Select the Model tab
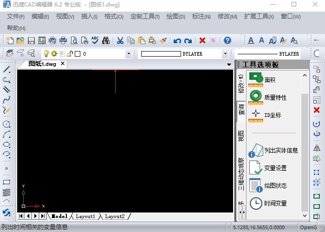Image resolution: width=325 pixels, height=232 pixels. [x=59, y=216]
